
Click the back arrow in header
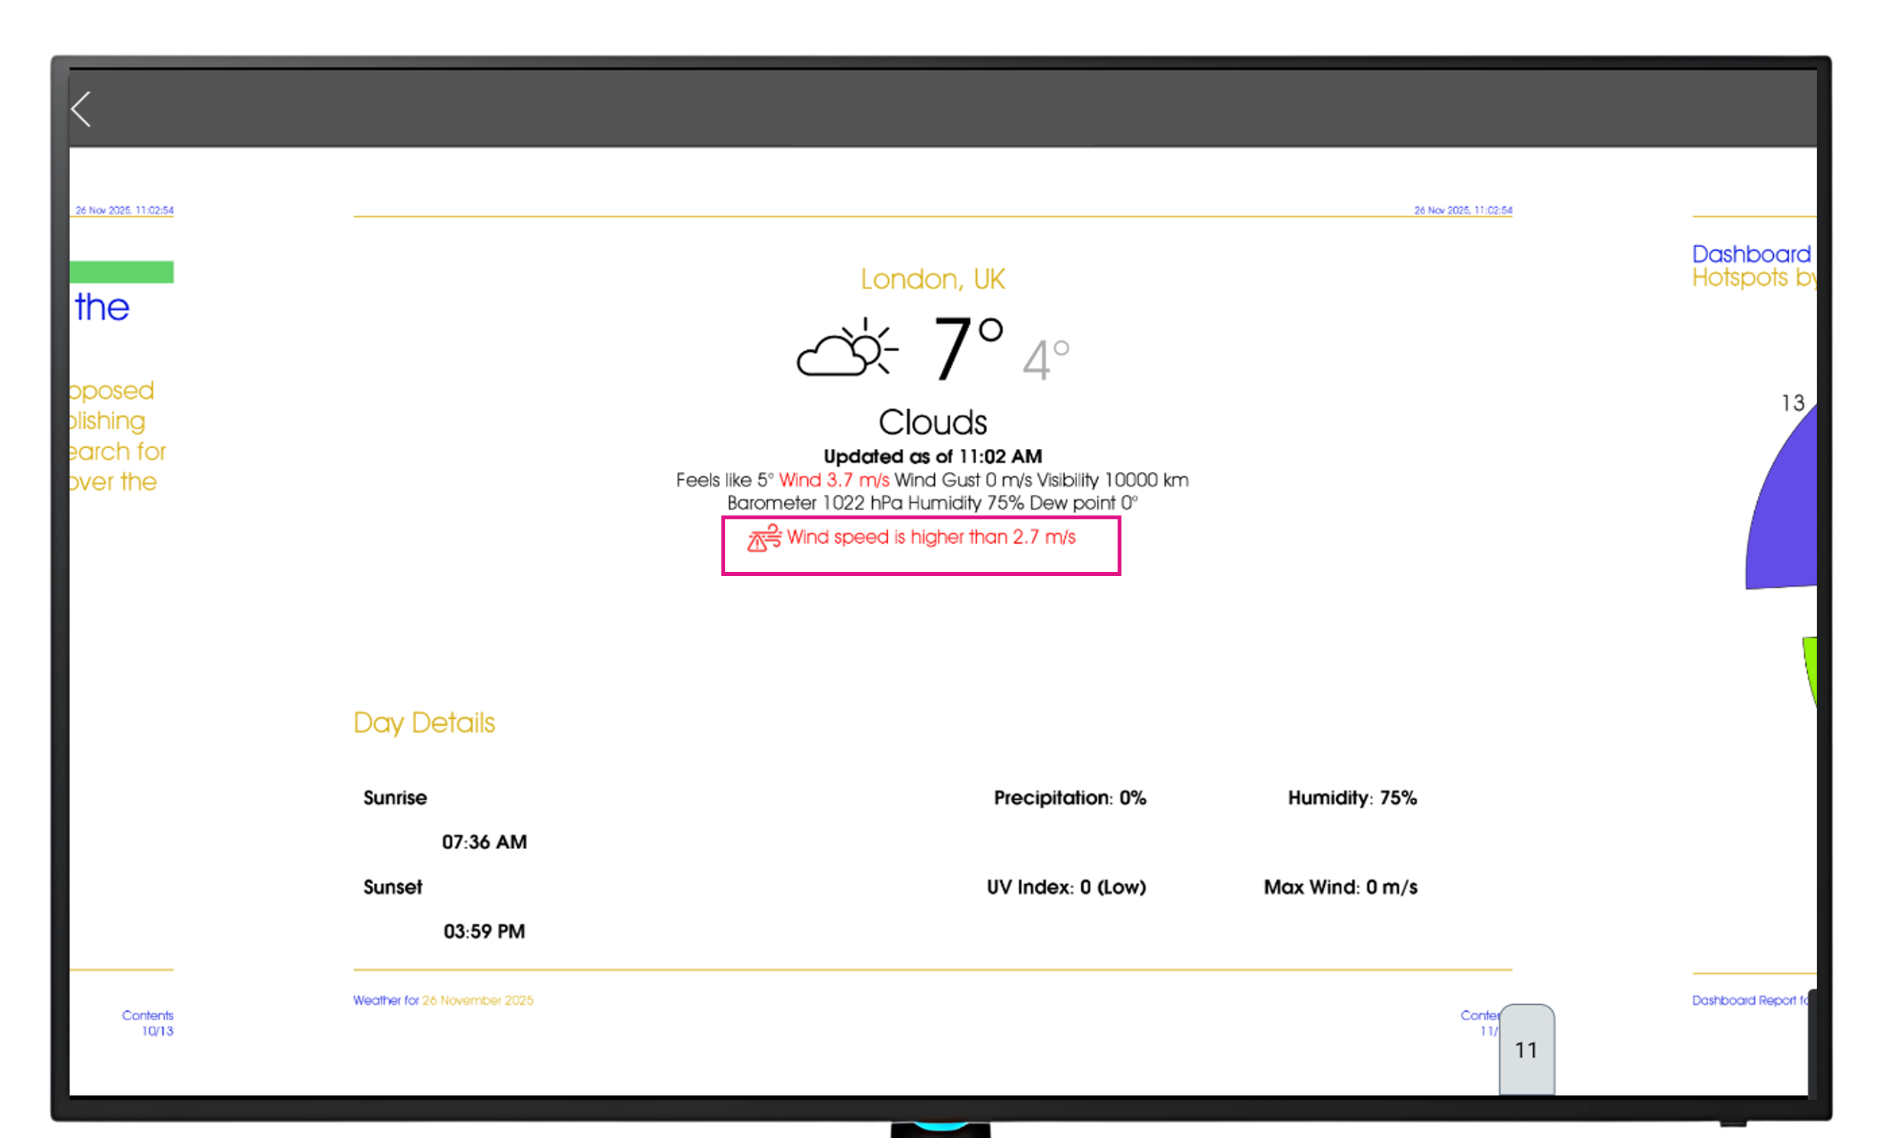coord(82,109)
